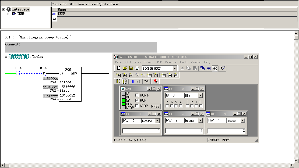Insert a Timer (T) subwindow
299x168 pixels.
coord(137,75)
